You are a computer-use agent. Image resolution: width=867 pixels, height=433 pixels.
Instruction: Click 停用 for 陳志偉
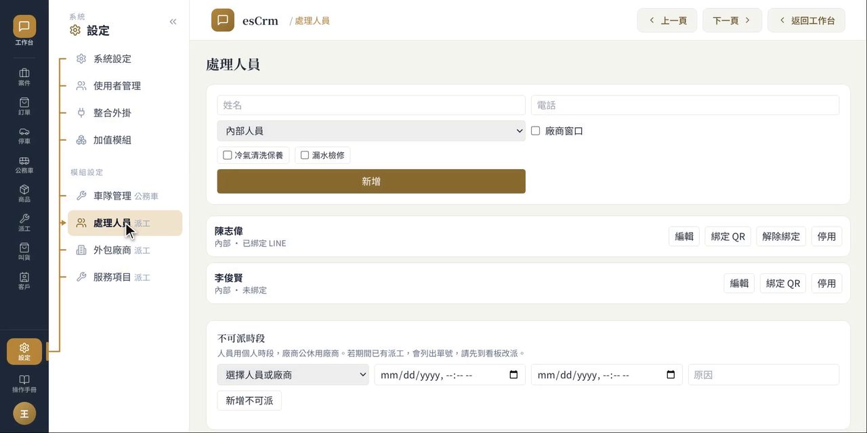point(826,236)
